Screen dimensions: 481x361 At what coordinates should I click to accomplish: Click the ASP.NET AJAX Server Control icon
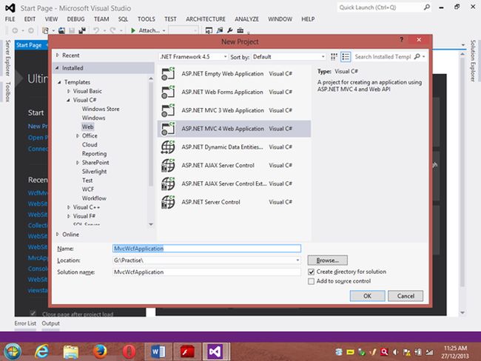point(168,165)
